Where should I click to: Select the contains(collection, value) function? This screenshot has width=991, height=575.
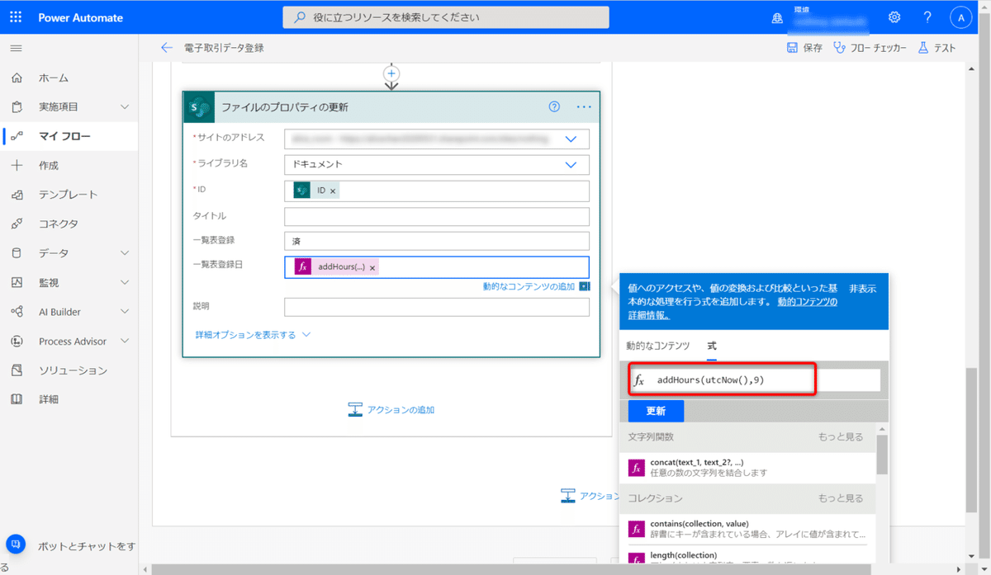747,528
